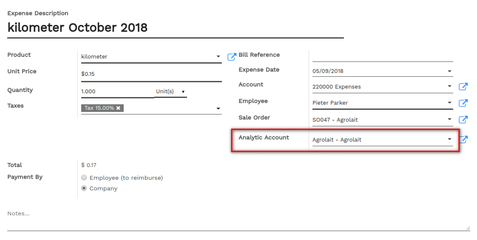Open Analytic Account external link icon
The height and width of the screenshot is (240, 477).
tap(464, 140)
